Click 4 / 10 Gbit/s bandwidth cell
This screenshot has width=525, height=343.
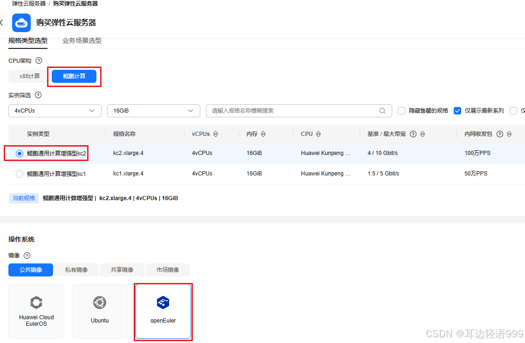[x=383, y=153]
